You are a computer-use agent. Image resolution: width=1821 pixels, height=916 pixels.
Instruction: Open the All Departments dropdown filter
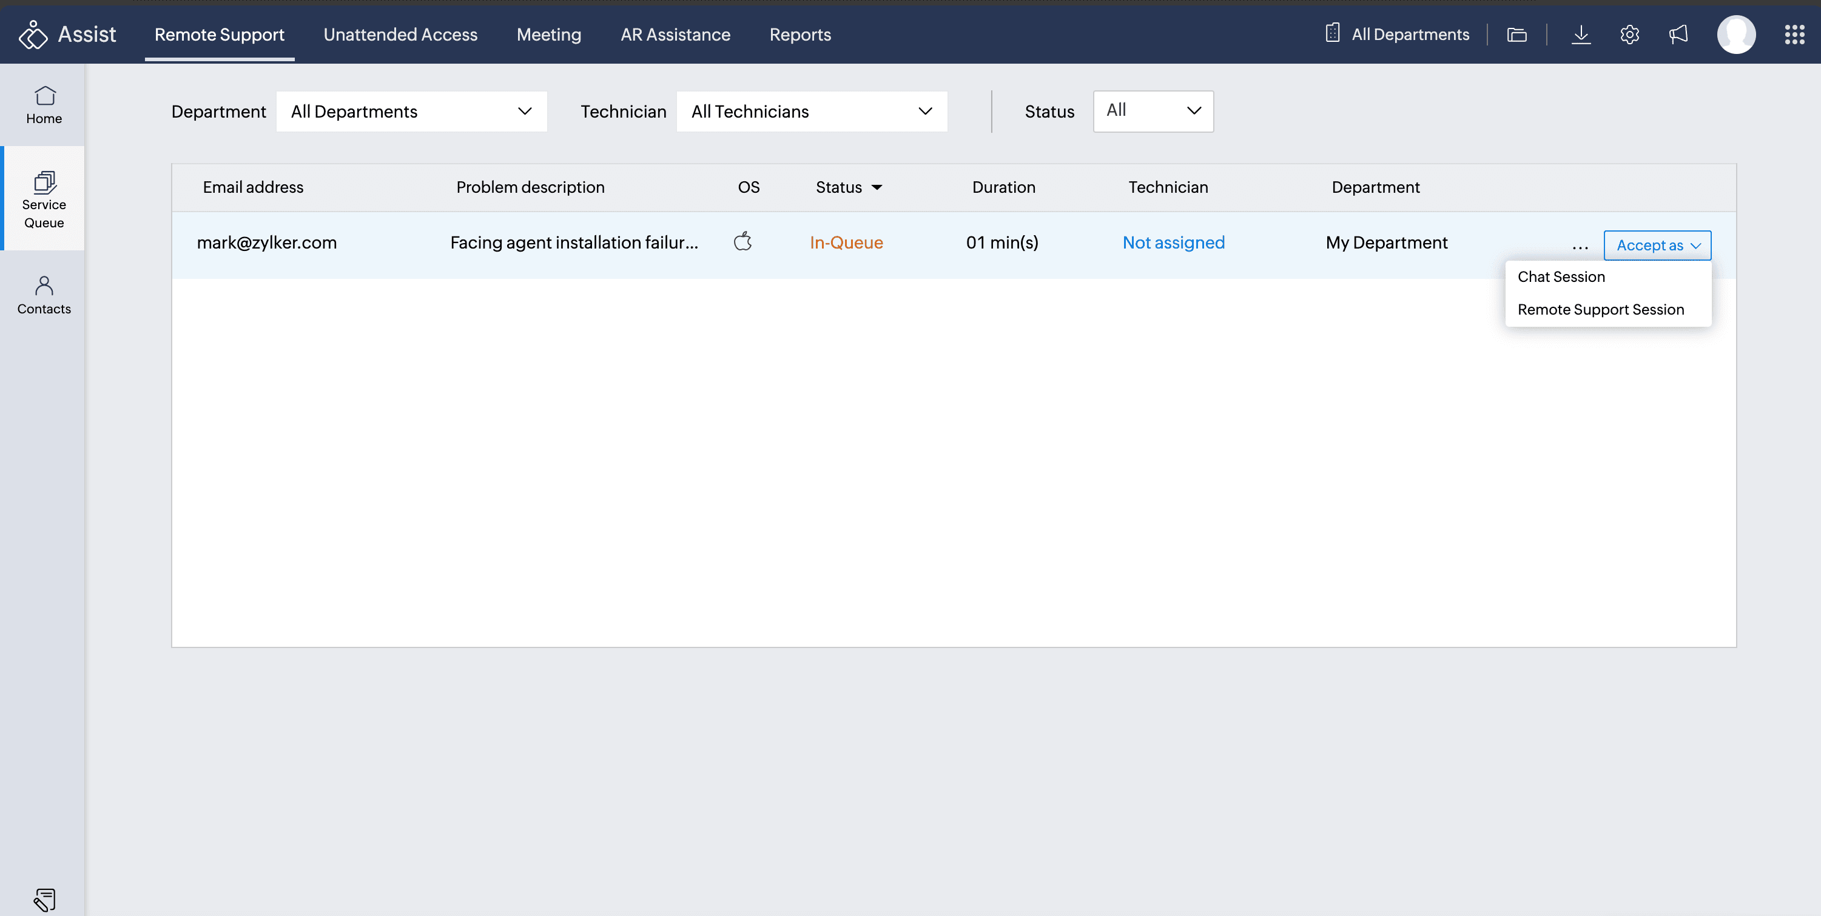click(411, 111)
